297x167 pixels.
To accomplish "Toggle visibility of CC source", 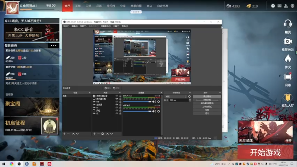I will [117, 107].
